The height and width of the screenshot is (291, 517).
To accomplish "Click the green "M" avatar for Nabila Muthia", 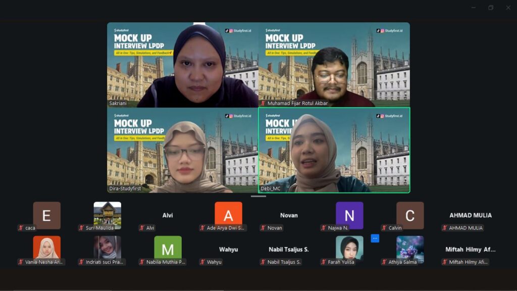I will (x=168, y=248).
